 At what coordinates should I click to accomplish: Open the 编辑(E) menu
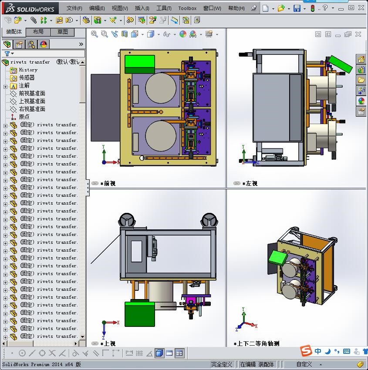97,8
